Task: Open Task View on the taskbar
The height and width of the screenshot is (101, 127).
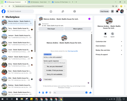Action: [x=12, y=99]
